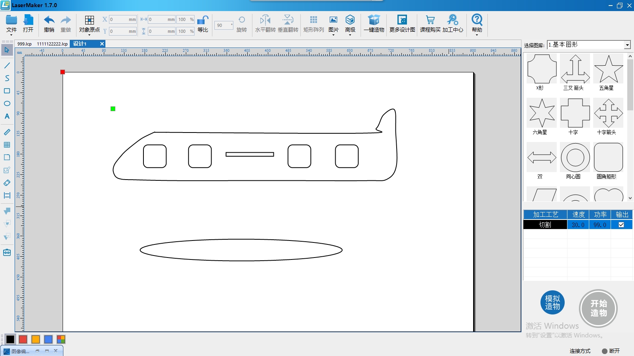Viewport: 634px width, 356px height.
Task: Click the 断开 connection status indicator
Action: point(611,351)
